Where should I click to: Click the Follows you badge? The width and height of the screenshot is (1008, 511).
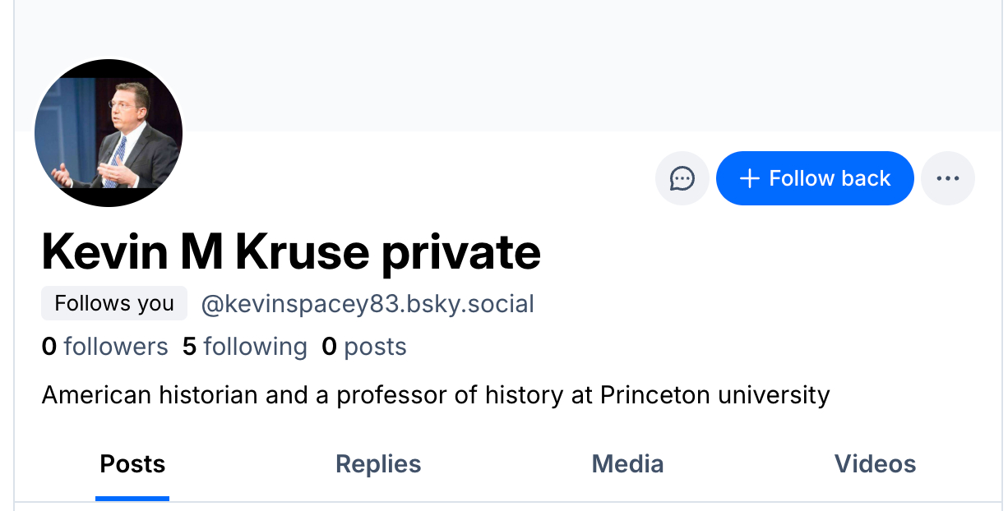114,303
